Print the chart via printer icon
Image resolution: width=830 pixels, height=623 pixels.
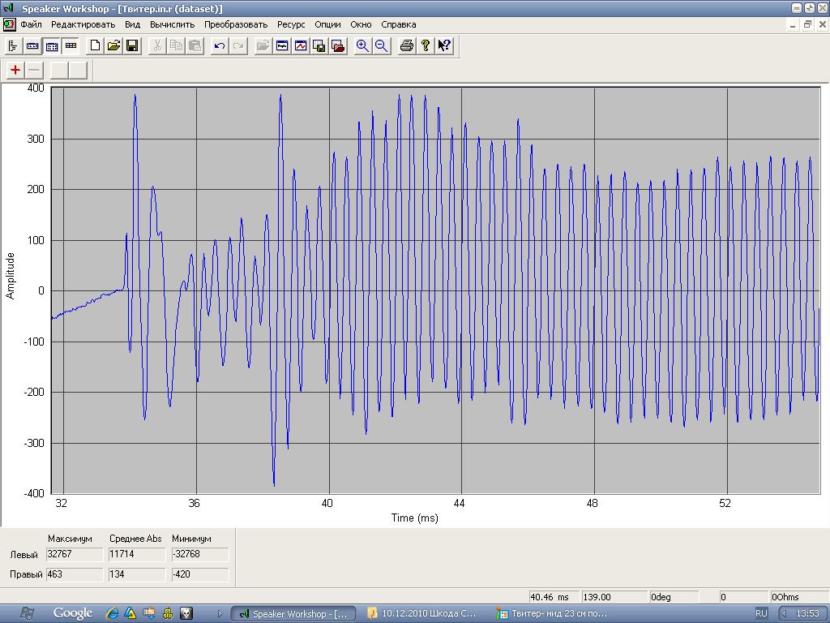point(407,46)
